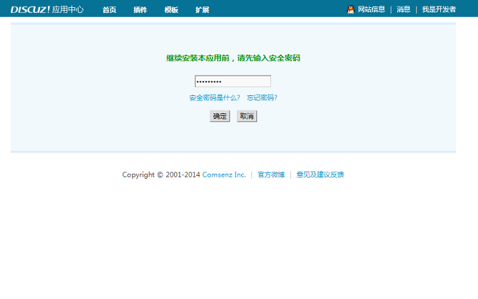Open the 意见及建议反馈 feedback link
The image size is (478, 299).
click(x=320, y=175)
